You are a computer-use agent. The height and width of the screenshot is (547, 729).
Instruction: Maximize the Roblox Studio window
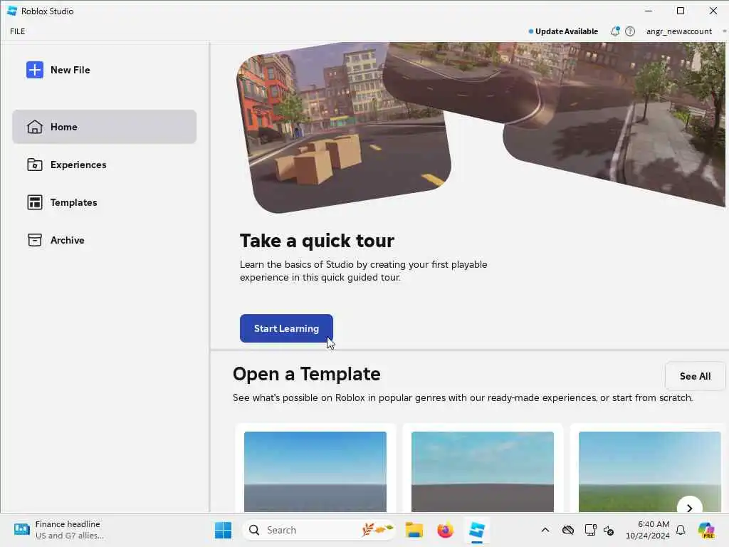click(x=681, y=11)
